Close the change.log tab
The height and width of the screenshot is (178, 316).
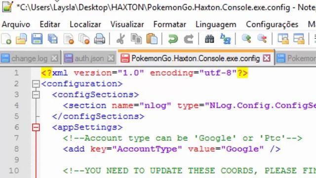54,58
